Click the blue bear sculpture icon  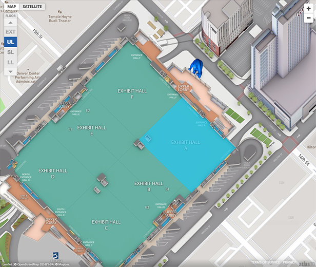[x=196, y=67]
